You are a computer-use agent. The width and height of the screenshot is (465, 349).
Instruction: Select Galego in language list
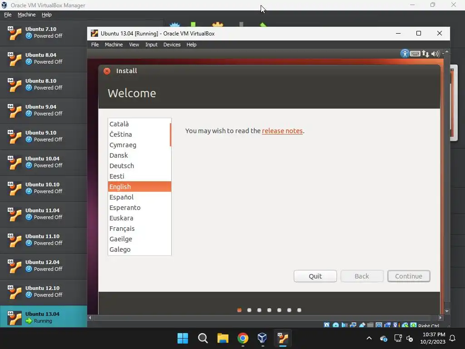click(139, 249)
